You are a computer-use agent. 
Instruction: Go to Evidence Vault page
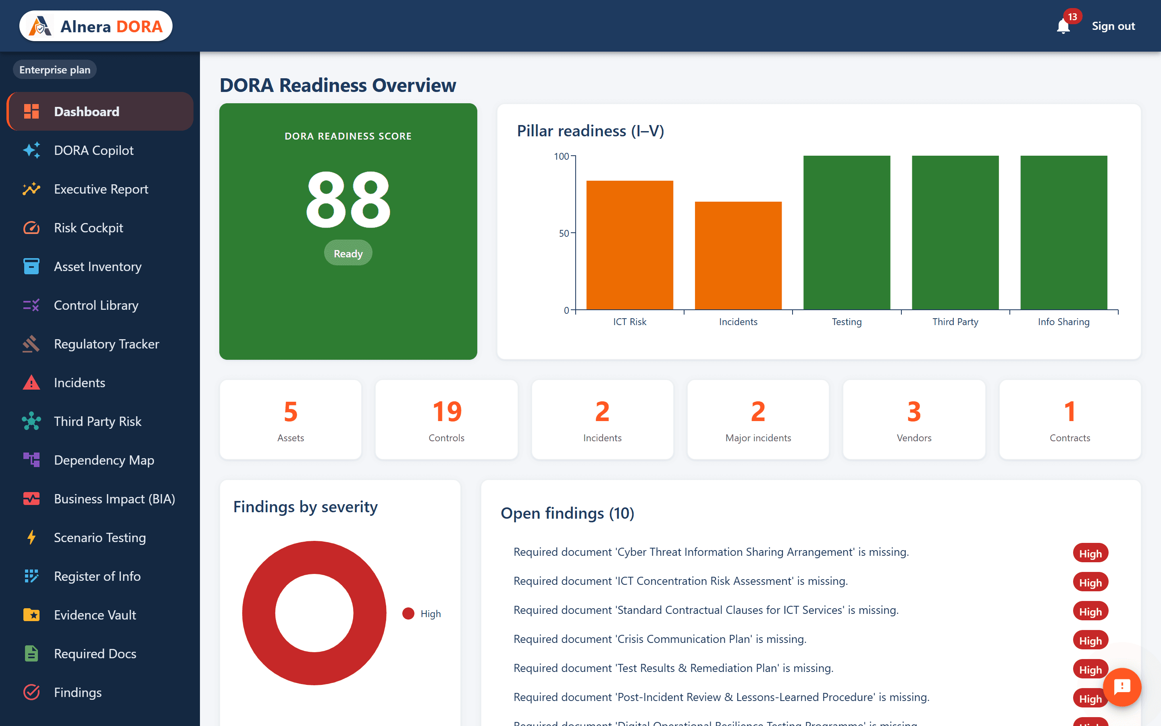100,615
